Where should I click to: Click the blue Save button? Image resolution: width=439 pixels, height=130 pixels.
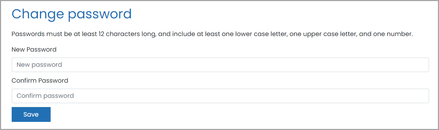[x=31, y=114]
